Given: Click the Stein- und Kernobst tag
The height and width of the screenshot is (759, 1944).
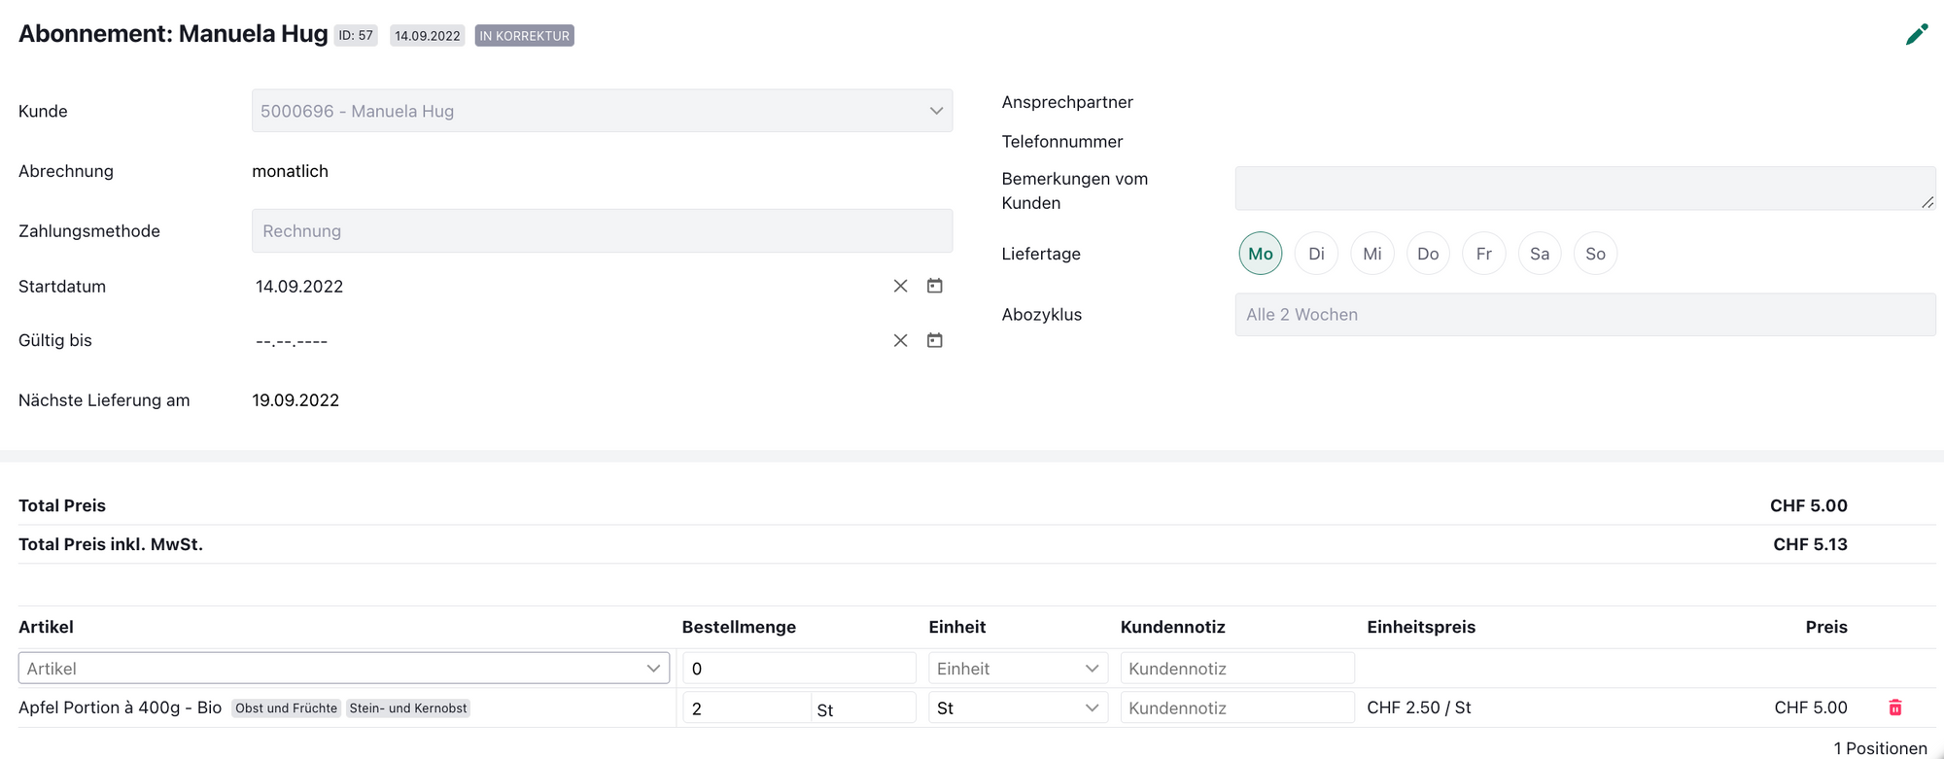Looking at the screenshot, I should [x=408, y=708].
